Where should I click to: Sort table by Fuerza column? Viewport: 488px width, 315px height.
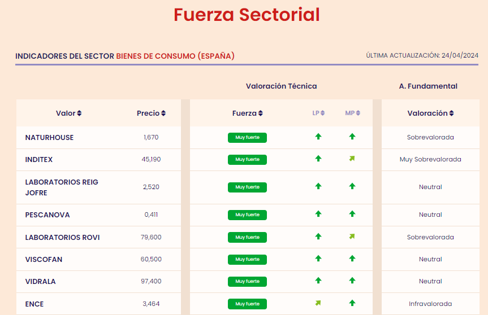pos(248,113)
